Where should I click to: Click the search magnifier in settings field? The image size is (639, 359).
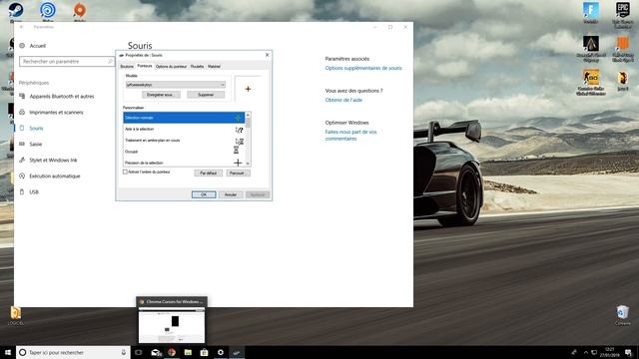(x=110, y=61)
